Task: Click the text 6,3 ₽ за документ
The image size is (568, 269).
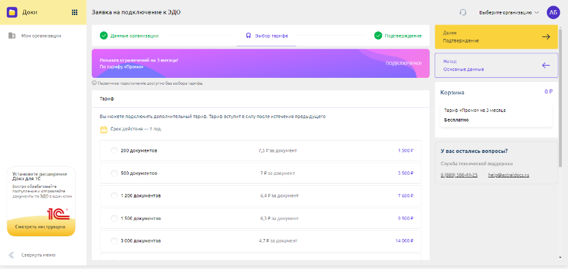Action: coord(279,218)
